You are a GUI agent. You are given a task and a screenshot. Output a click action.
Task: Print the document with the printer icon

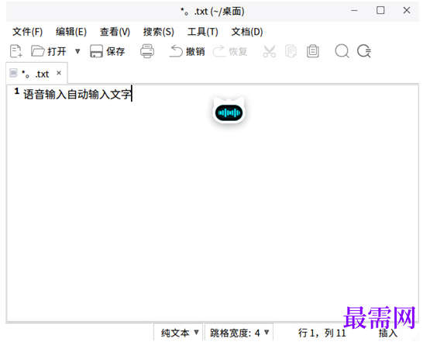[x=147, y=51]
